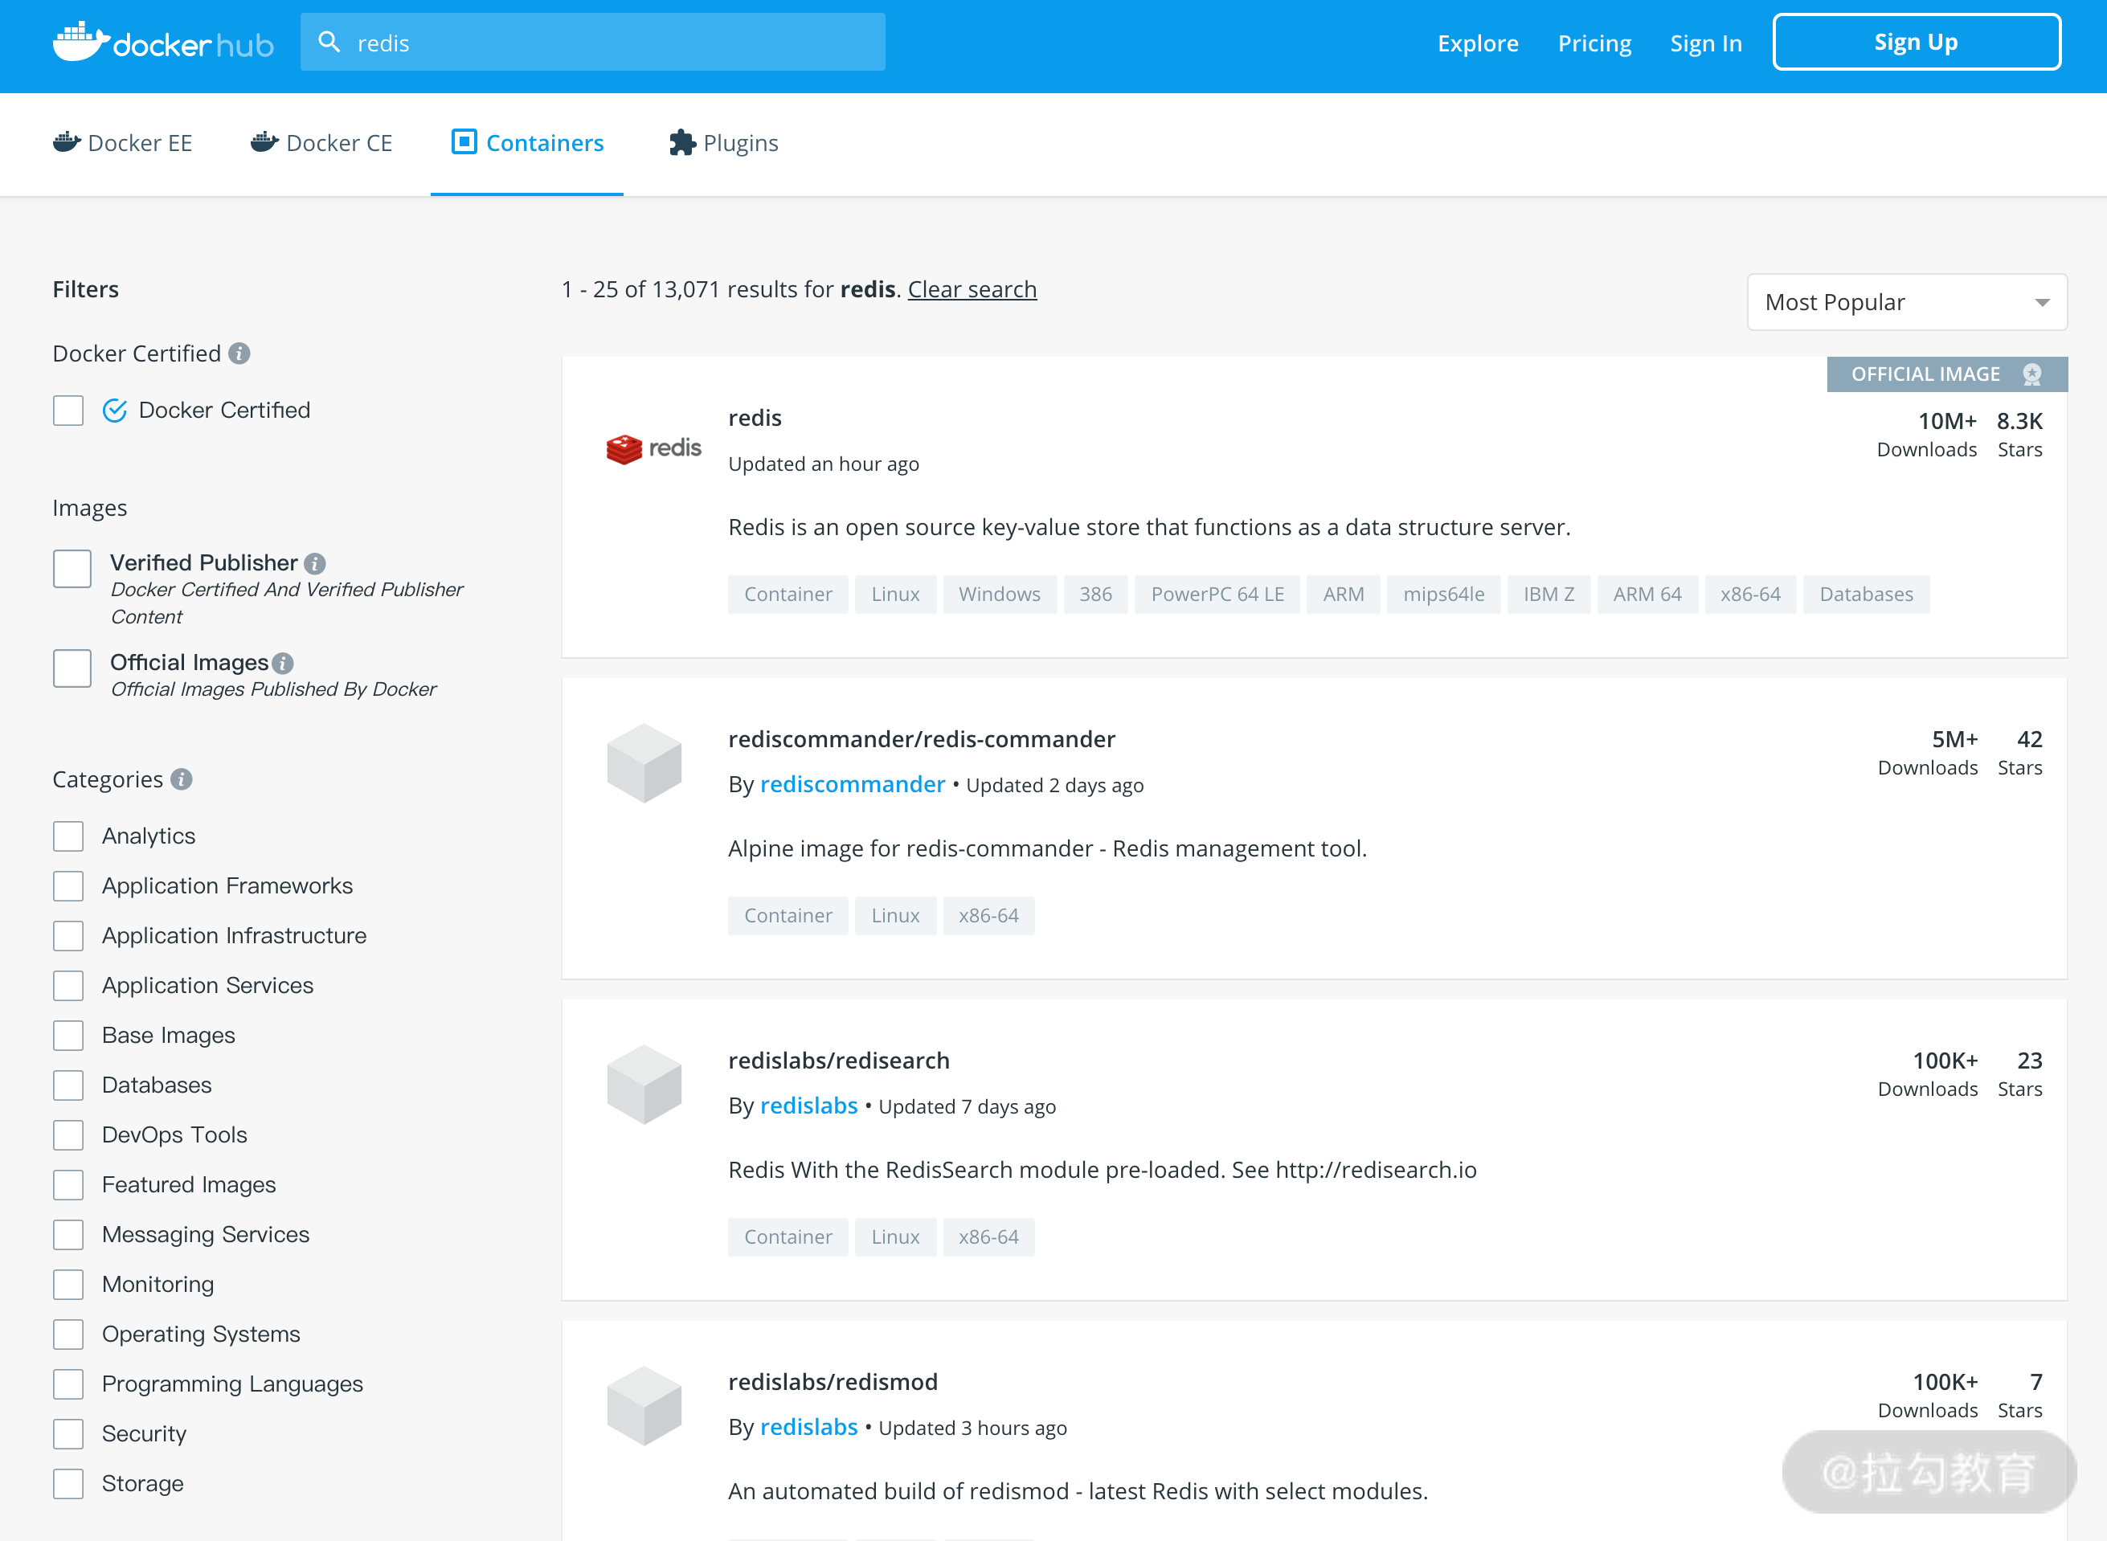The width and height of the screenshot is (2107, 1541).
Task: Check the Official Images filter
Action: click(x=72, y=668)
